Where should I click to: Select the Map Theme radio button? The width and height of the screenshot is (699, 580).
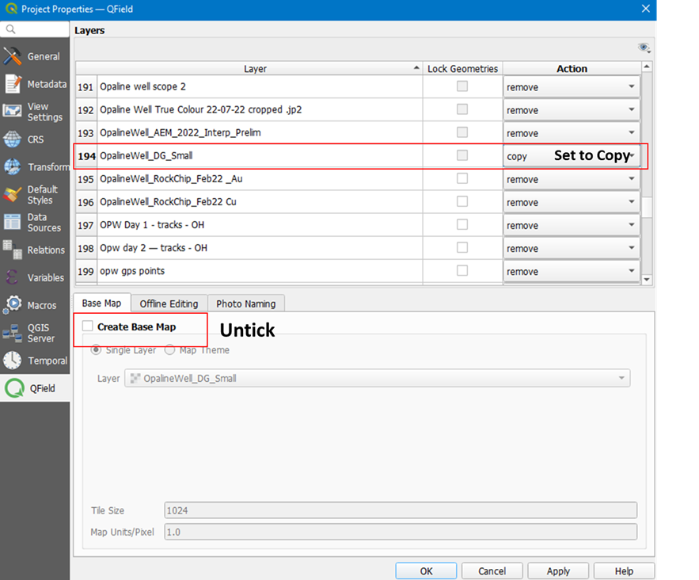(169, 349)
